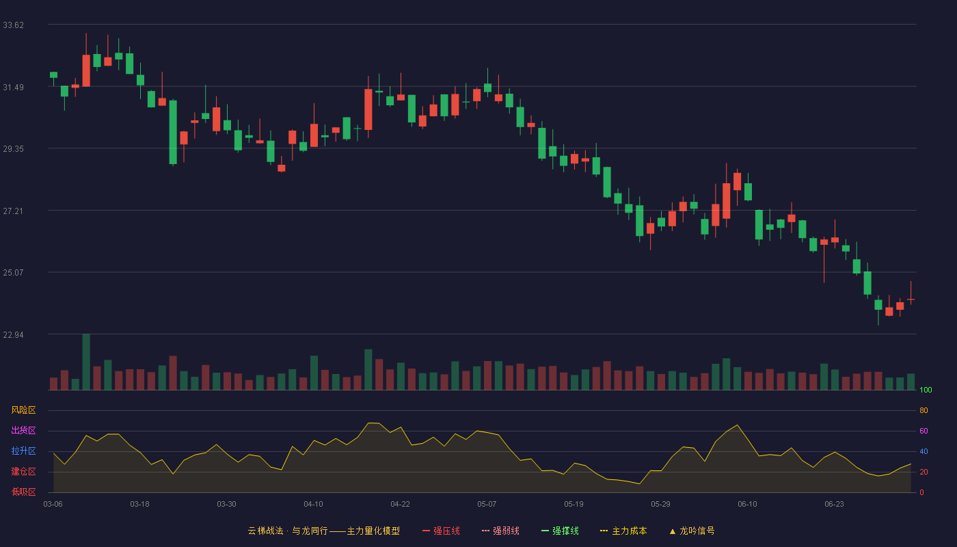Screen dimensions: 957x547
Task: Click the orange 80 indicator scale value
Action: pyautogui.click(x=924, y=410)
